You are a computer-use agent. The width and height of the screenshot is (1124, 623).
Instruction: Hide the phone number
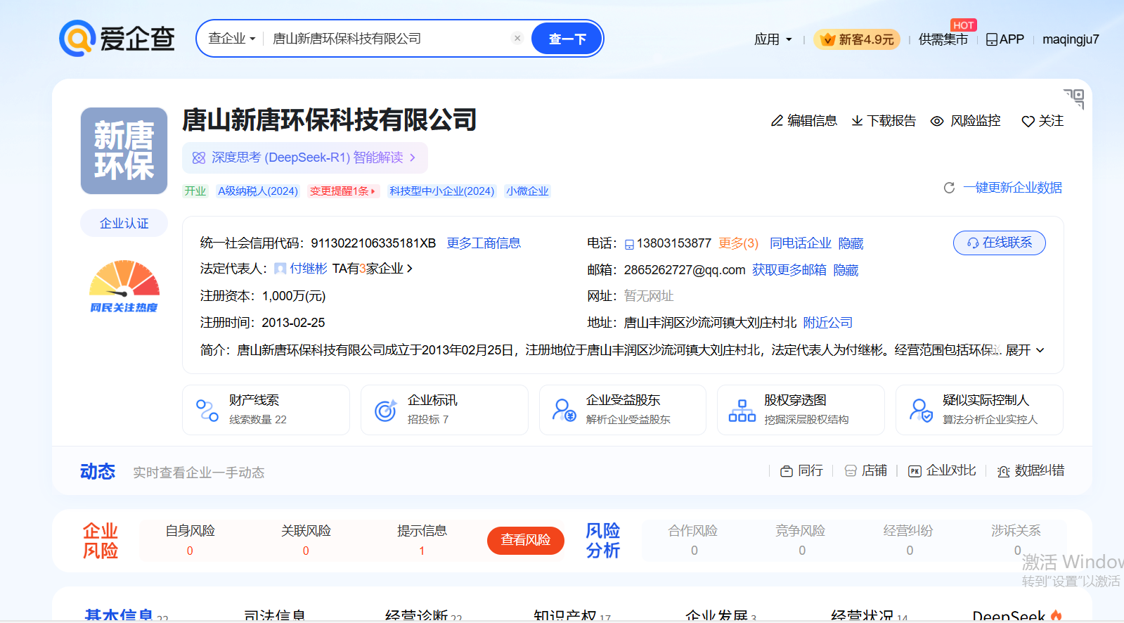(x=851, y=243)
